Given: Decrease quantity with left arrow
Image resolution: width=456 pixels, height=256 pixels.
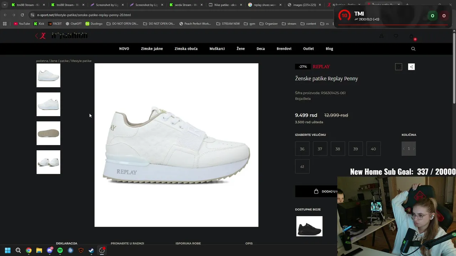Looking at the screenshot, I should [x=404, y=149].
